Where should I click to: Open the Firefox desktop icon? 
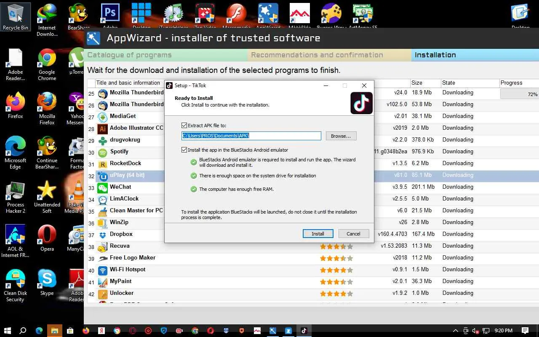point(16,105)
